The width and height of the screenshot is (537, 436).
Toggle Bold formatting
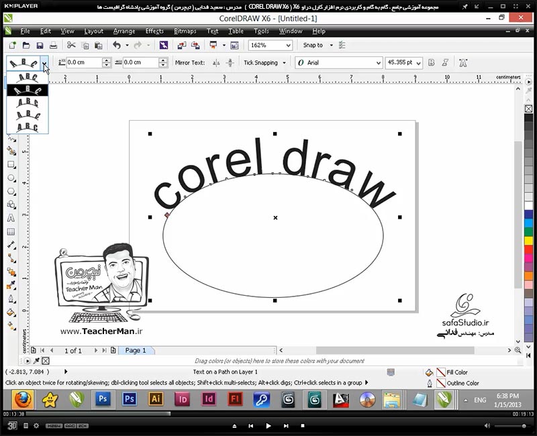point(431,62)
